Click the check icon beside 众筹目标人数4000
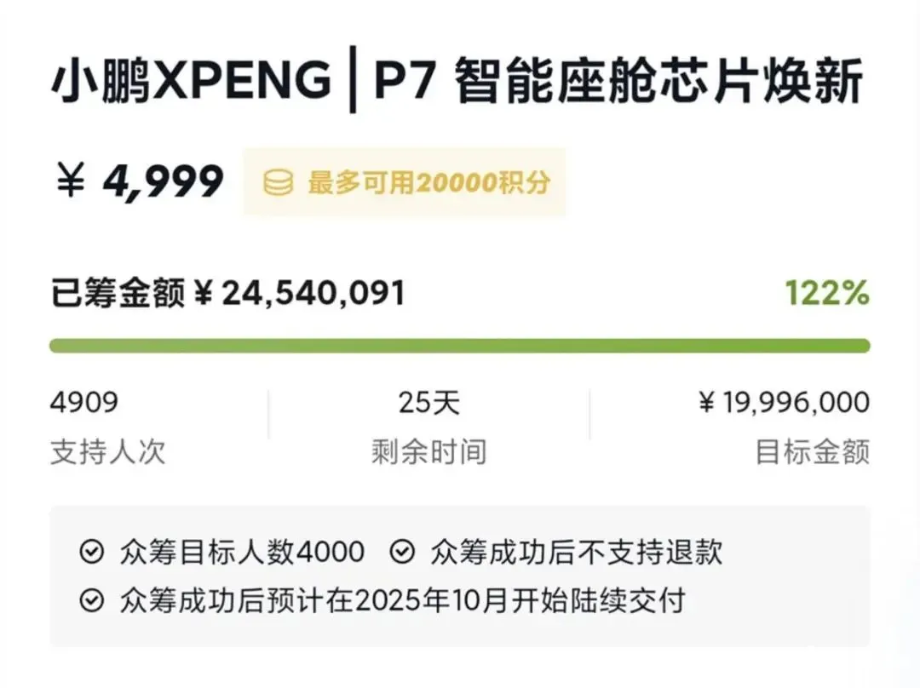920x688 pixels. (x=90, y=553)
